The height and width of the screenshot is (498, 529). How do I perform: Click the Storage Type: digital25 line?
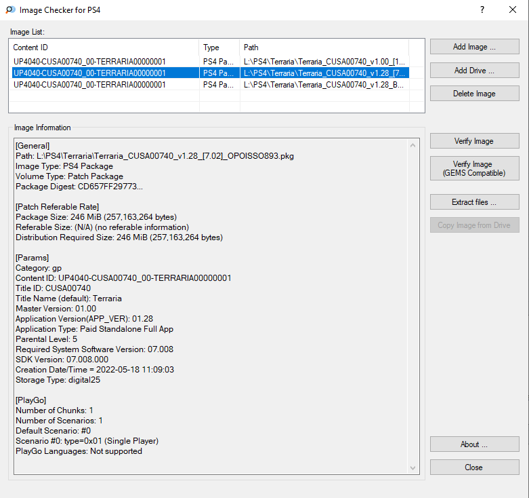58,380
